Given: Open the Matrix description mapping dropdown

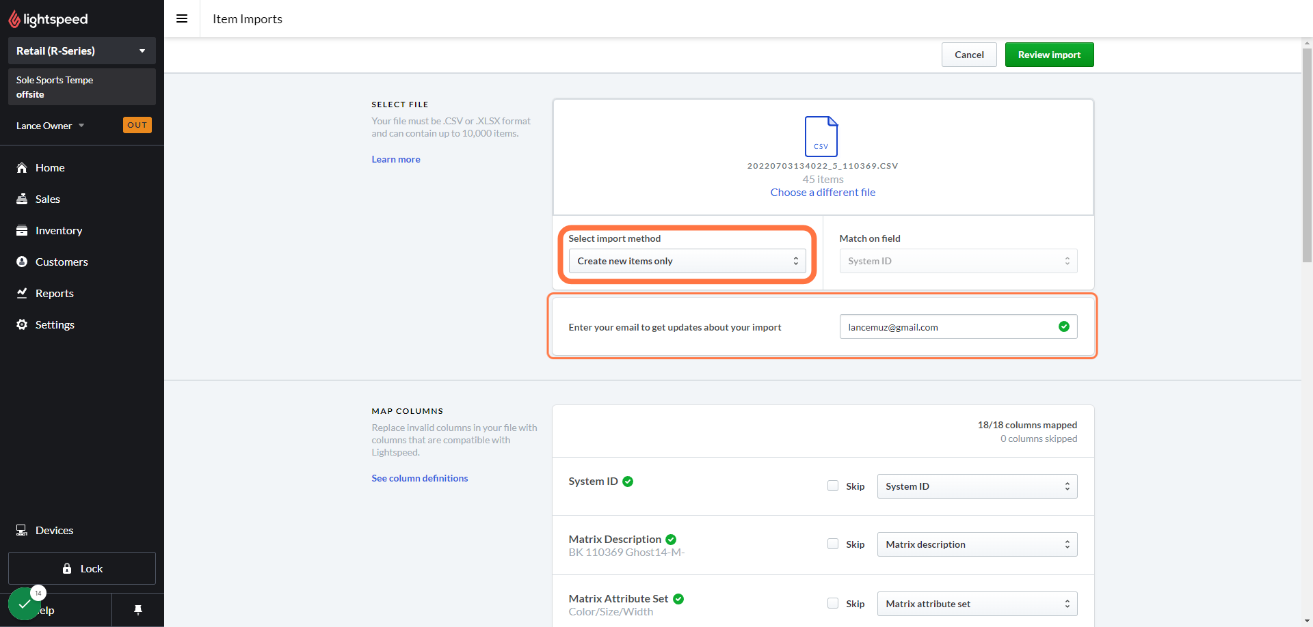Looking at the screenshot, I should 977,544.
